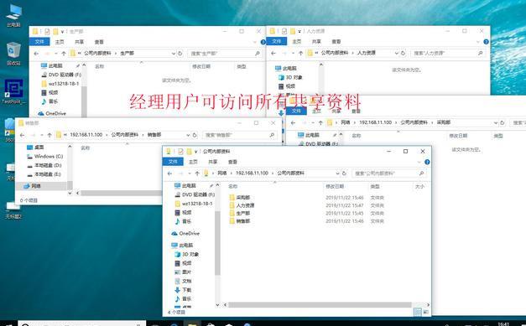Screen dimensions: 526x326
Task: Refresh the 人力资源 window
Action: (x=404, y=53)
